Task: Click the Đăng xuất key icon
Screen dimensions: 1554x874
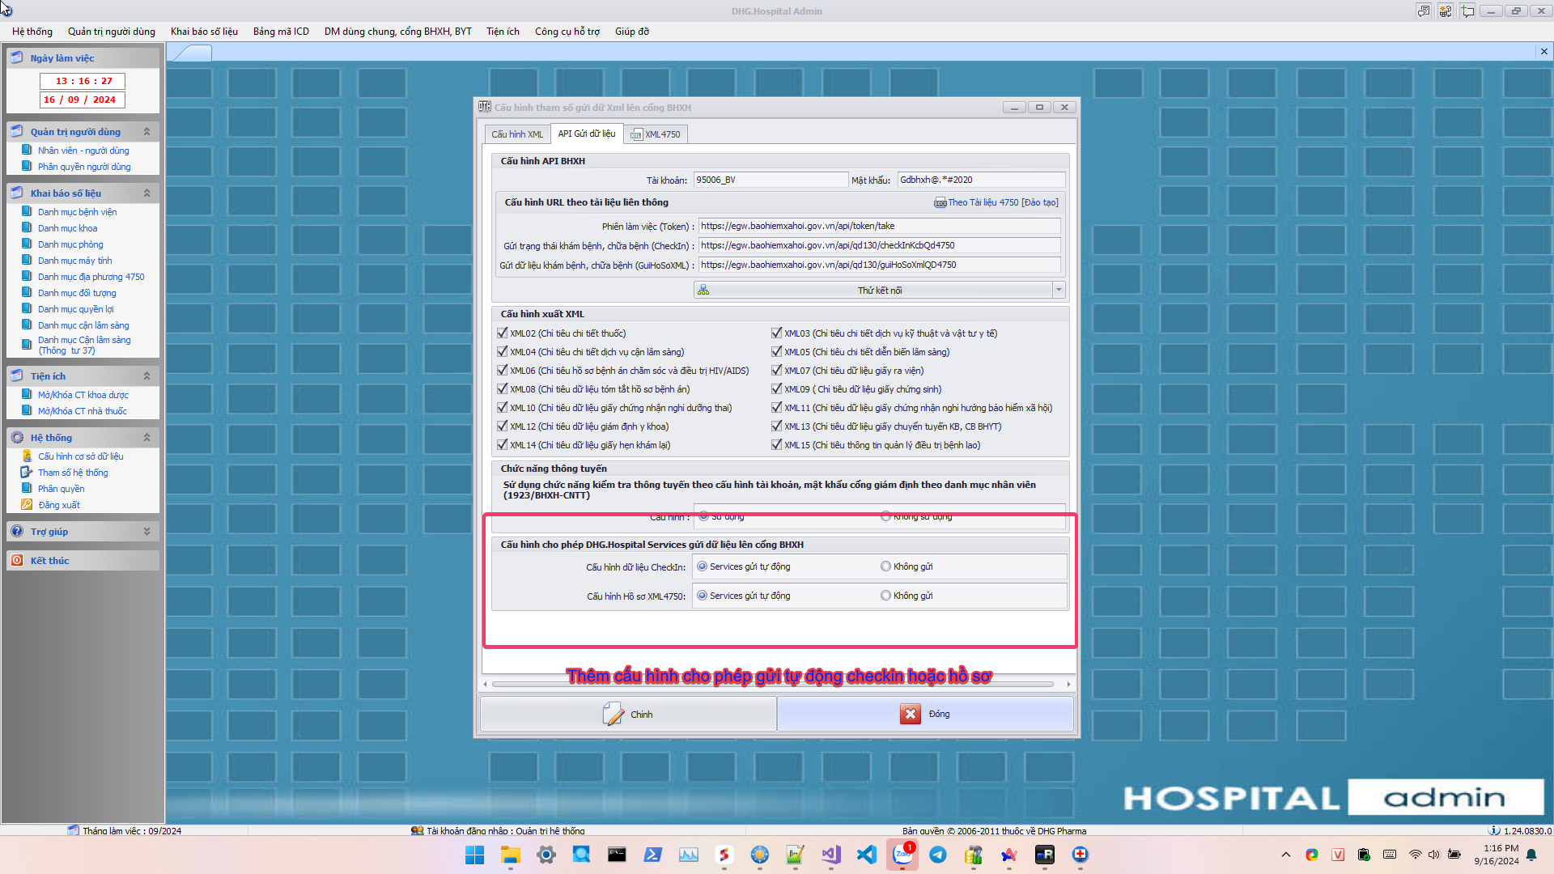Action: 27,505
